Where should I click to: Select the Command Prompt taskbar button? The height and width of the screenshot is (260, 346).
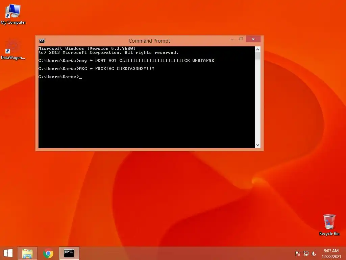pos(69,253)
